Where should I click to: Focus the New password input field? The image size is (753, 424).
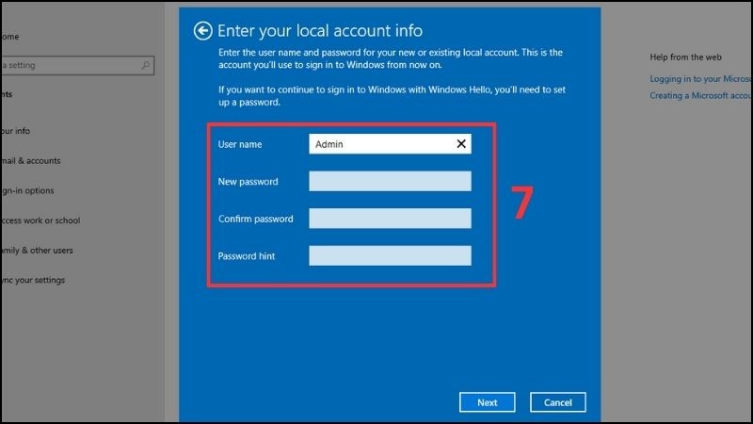coord(390,181)
